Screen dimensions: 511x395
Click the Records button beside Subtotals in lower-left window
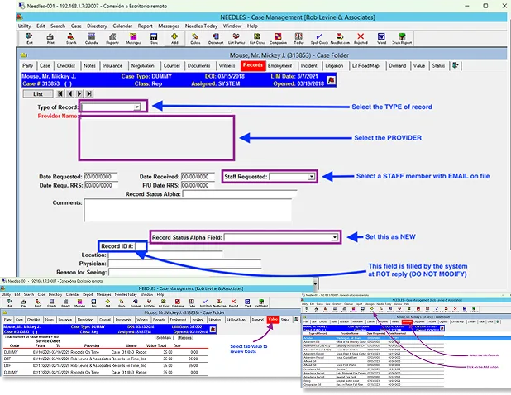coord(184,338)
